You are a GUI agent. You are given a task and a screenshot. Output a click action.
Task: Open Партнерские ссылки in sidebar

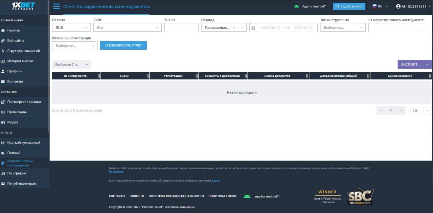click(x=24, y=102)
